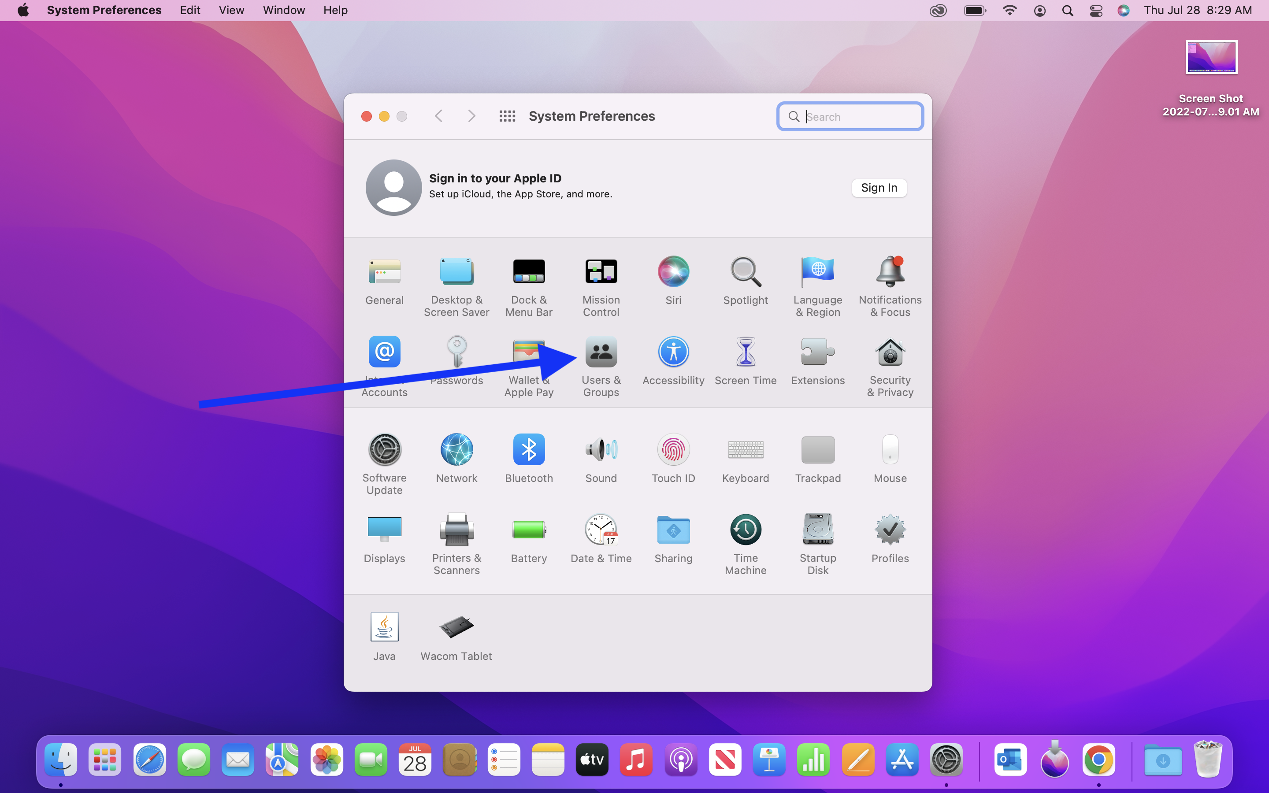Open the Downloads folder in the Dock
The height and width of the screenshot is (793, 1269).
coord(1162,759)
